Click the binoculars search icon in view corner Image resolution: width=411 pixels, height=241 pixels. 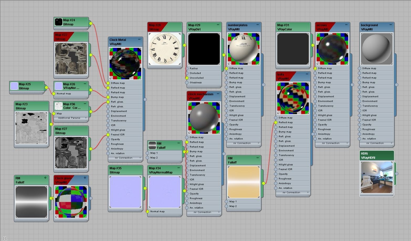4,238
